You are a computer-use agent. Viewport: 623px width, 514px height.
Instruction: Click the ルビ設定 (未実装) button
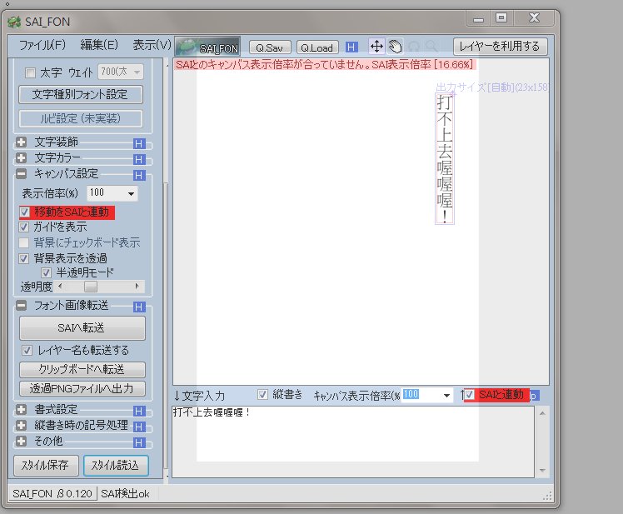coord(80,118)
